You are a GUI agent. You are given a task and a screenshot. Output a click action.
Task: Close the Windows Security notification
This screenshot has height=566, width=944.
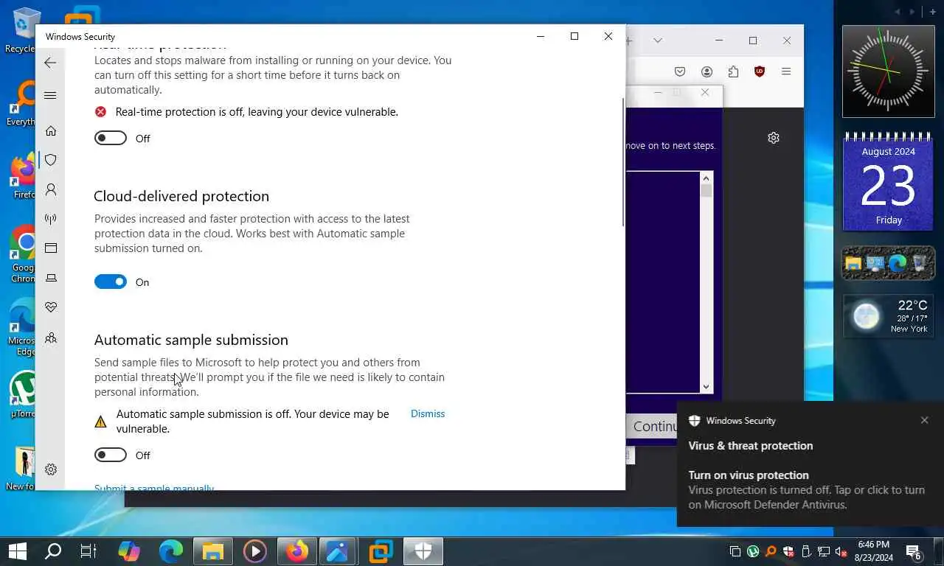coord(924,420)
